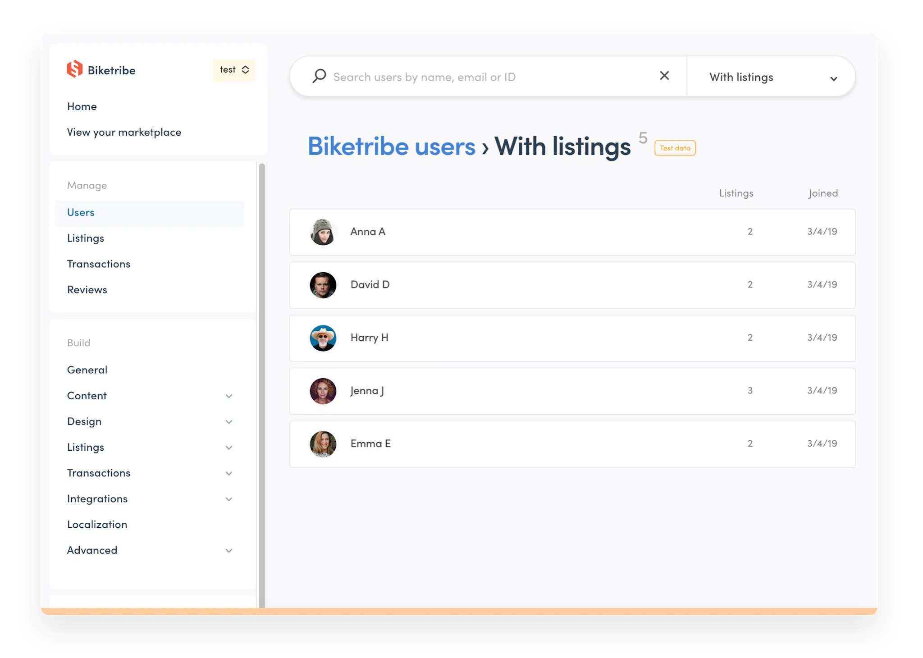The width and height of the screenshot is (923, 658).
Task: Open General under Build
Action: click(87, 370)
